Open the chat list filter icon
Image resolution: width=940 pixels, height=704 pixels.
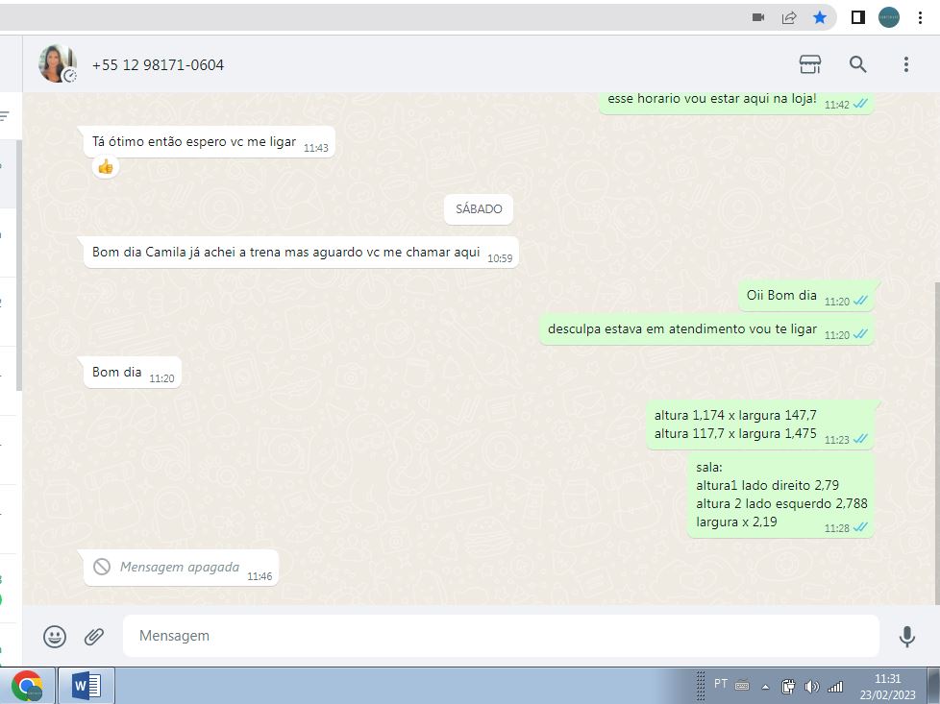click(x=5, y=115)
